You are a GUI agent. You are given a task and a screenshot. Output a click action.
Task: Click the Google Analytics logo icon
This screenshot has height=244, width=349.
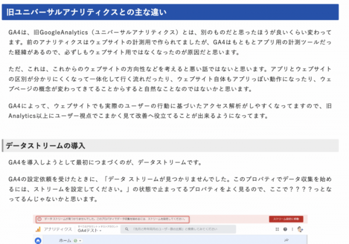pos(38,229)
